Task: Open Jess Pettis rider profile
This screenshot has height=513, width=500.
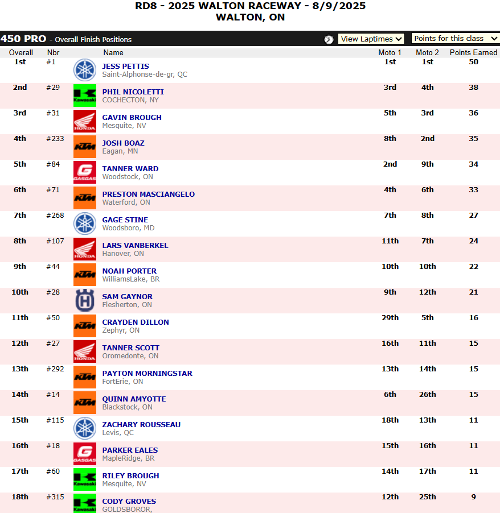Action: (x=125, y=67)
